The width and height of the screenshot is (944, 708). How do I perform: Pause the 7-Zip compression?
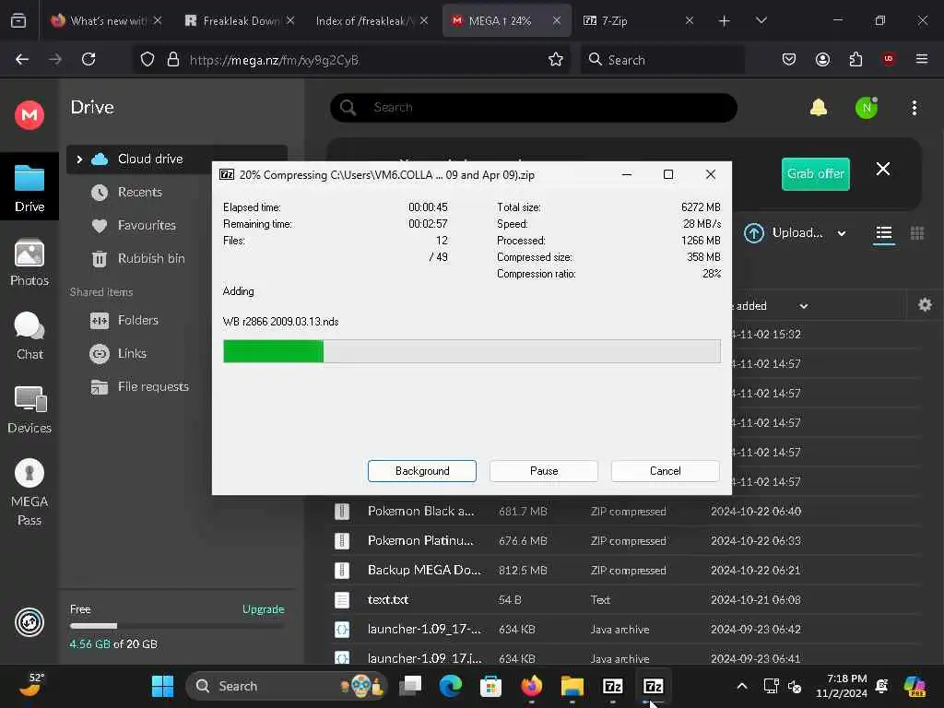point(544,471)
